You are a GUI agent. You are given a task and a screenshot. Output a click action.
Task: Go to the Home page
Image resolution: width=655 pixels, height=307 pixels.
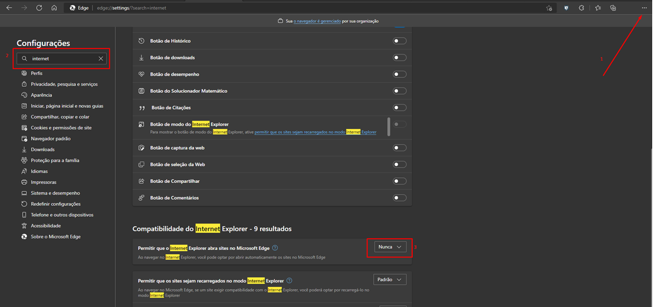pyautogui.click(x=54, y=8)
